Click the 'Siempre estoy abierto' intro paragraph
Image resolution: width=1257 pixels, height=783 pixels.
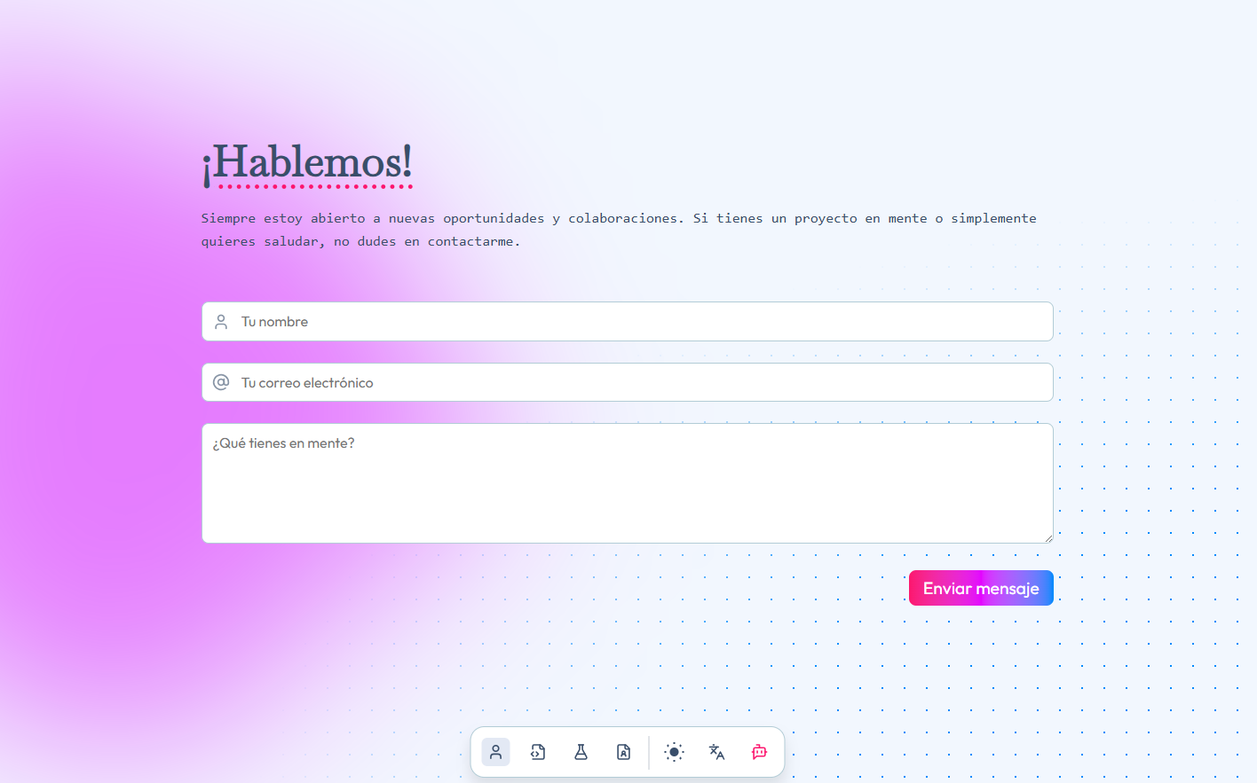point(619,230)
